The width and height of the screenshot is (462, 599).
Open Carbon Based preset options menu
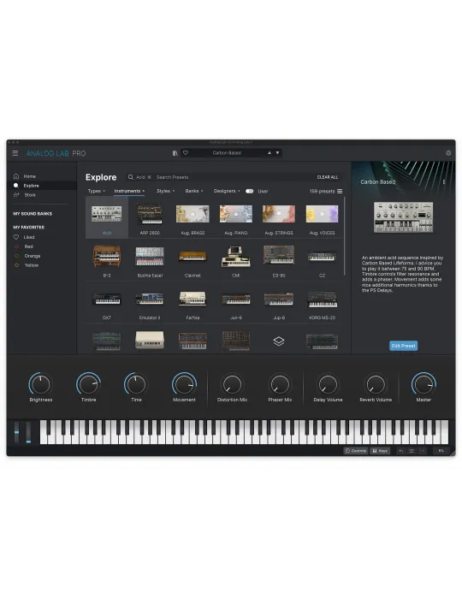coord(444,181)
